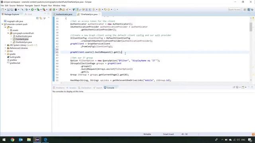Screen dimensions: 255x143
Task: Click the Open Type toolbar icon
Action: pos(60,10)
